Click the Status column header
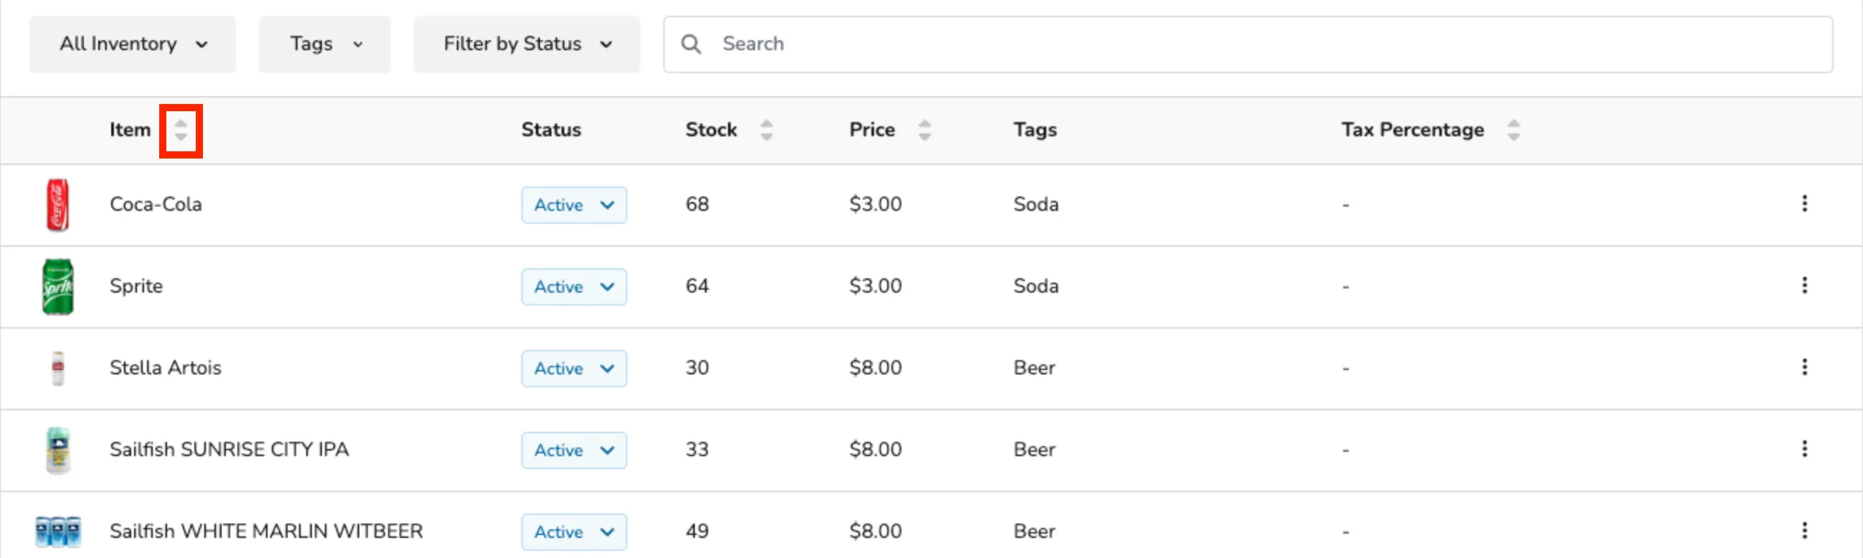The width and height of the screenshot is (1863, 558). (551, 131)
